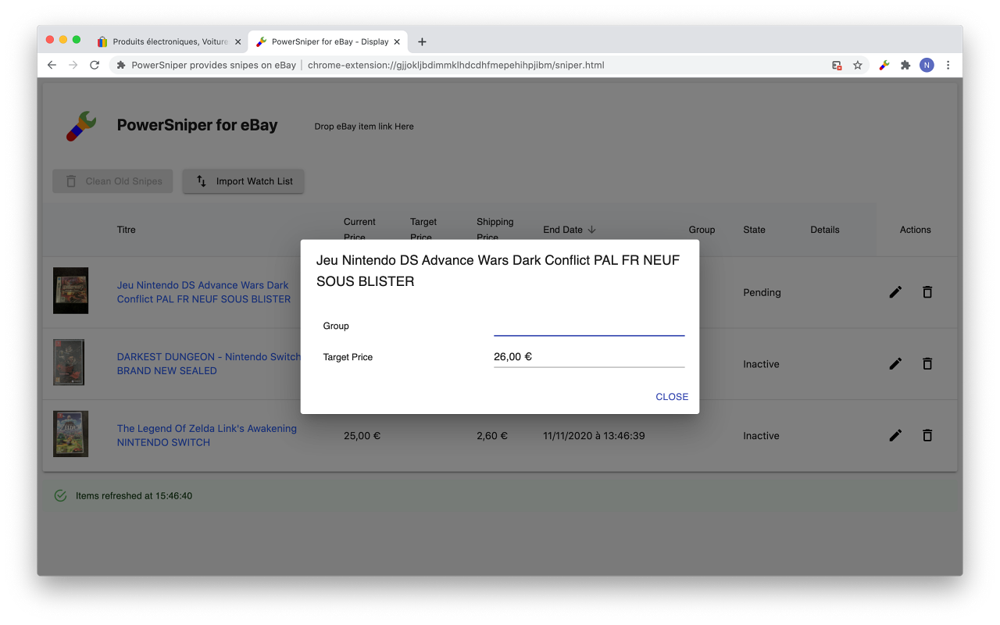This screenshot has width=1000, height=625.
Task: Click the Darkest Dungeon game thumbnail
Action: pyautogui.click(x=69, y=362)
